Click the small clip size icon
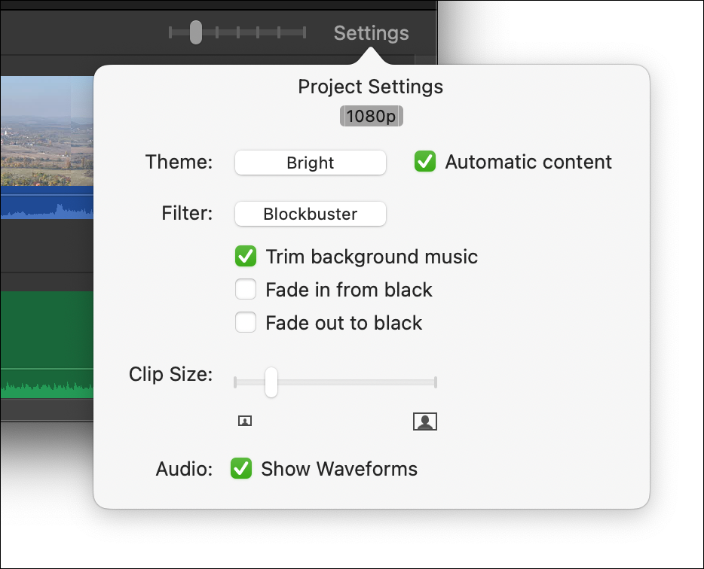 coord(245,421)
